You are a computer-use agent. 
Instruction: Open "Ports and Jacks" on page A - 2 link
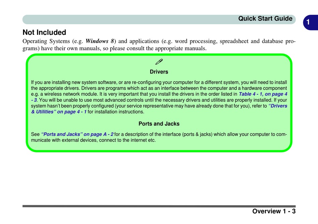click(77, 134)
